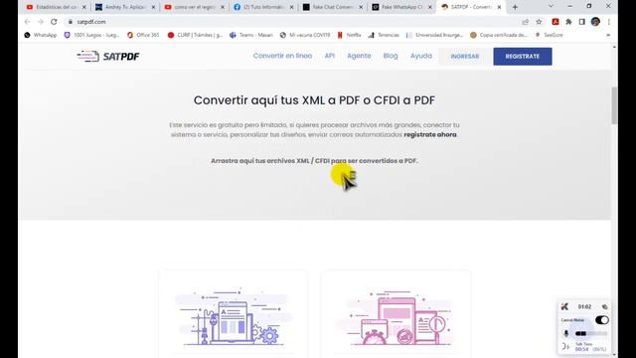Click the XML/CFDI drop area text
636x358 pixels.
(x=314, y=161)
